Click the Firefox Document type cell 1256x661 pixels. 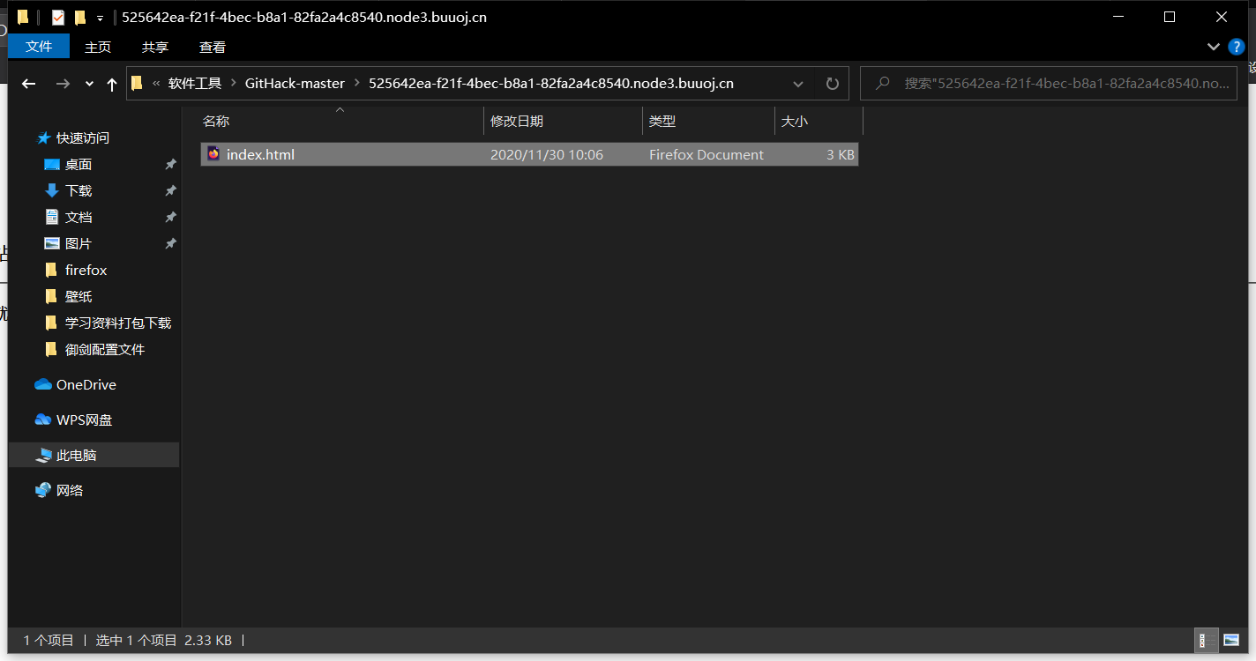[706, 155]
